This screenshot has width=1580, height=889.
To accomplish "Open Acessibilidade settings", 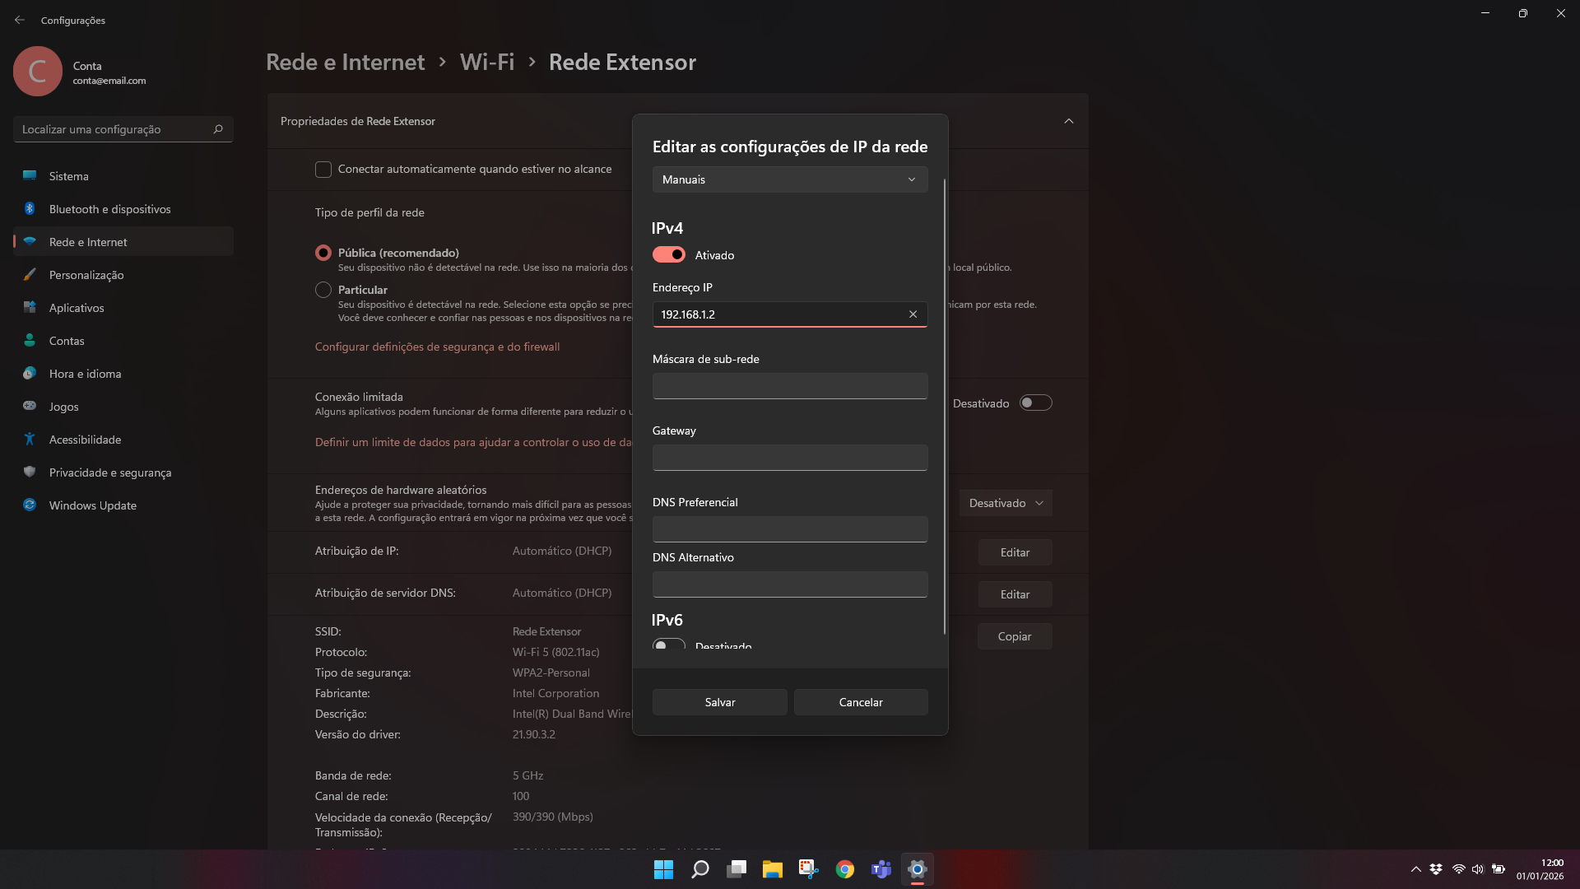I will [85, 440].
